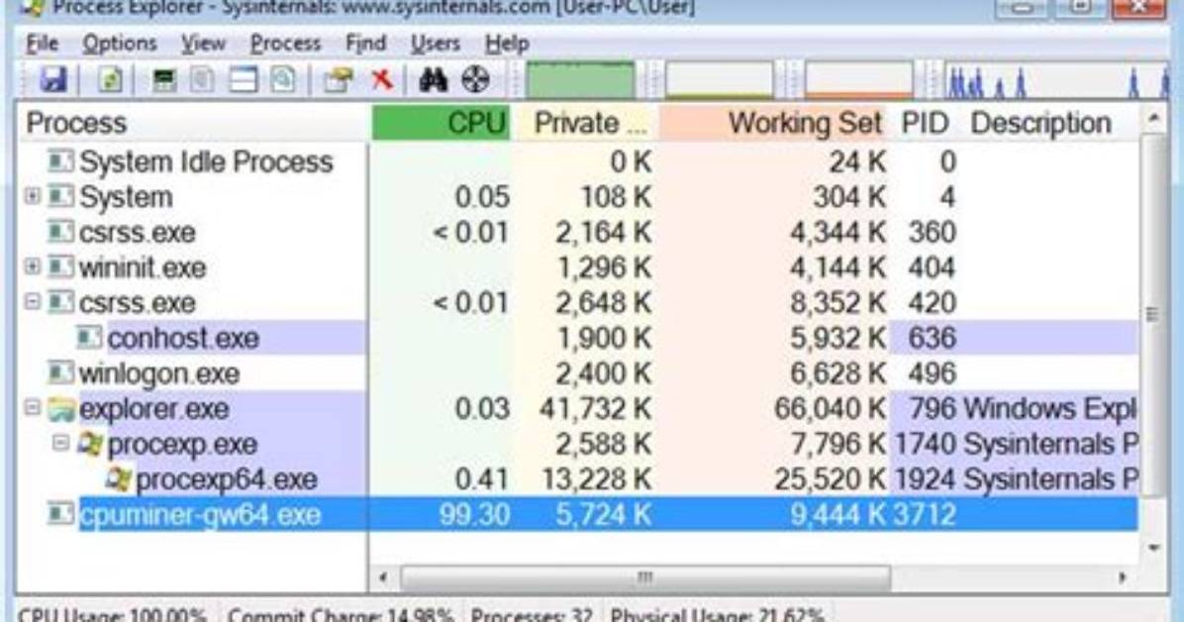Click the green CPU usage mini graph
The height and width of the screenshot is (622, 1184).
pyautogui.click(x=580, y=80)
